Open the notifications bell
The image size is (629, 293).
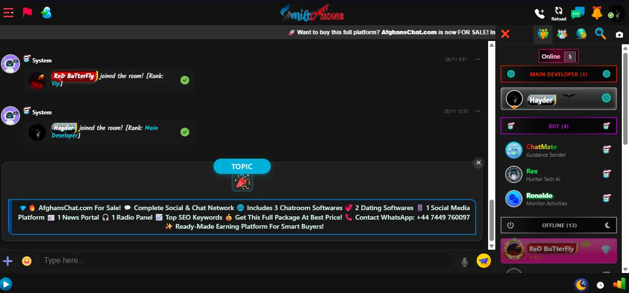tap(597, 13)
